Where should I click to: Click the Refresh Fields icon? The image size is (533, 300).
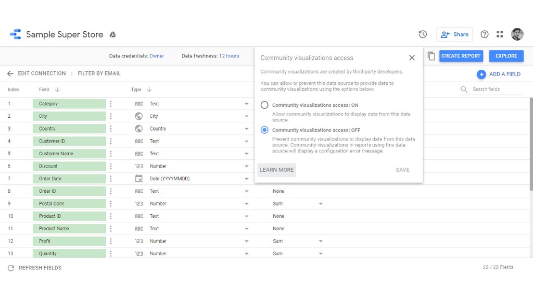(10, 268)
